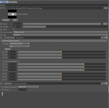Screen dimensions: 109x108
Task: Click the Reload button
Action: point(6,20)
